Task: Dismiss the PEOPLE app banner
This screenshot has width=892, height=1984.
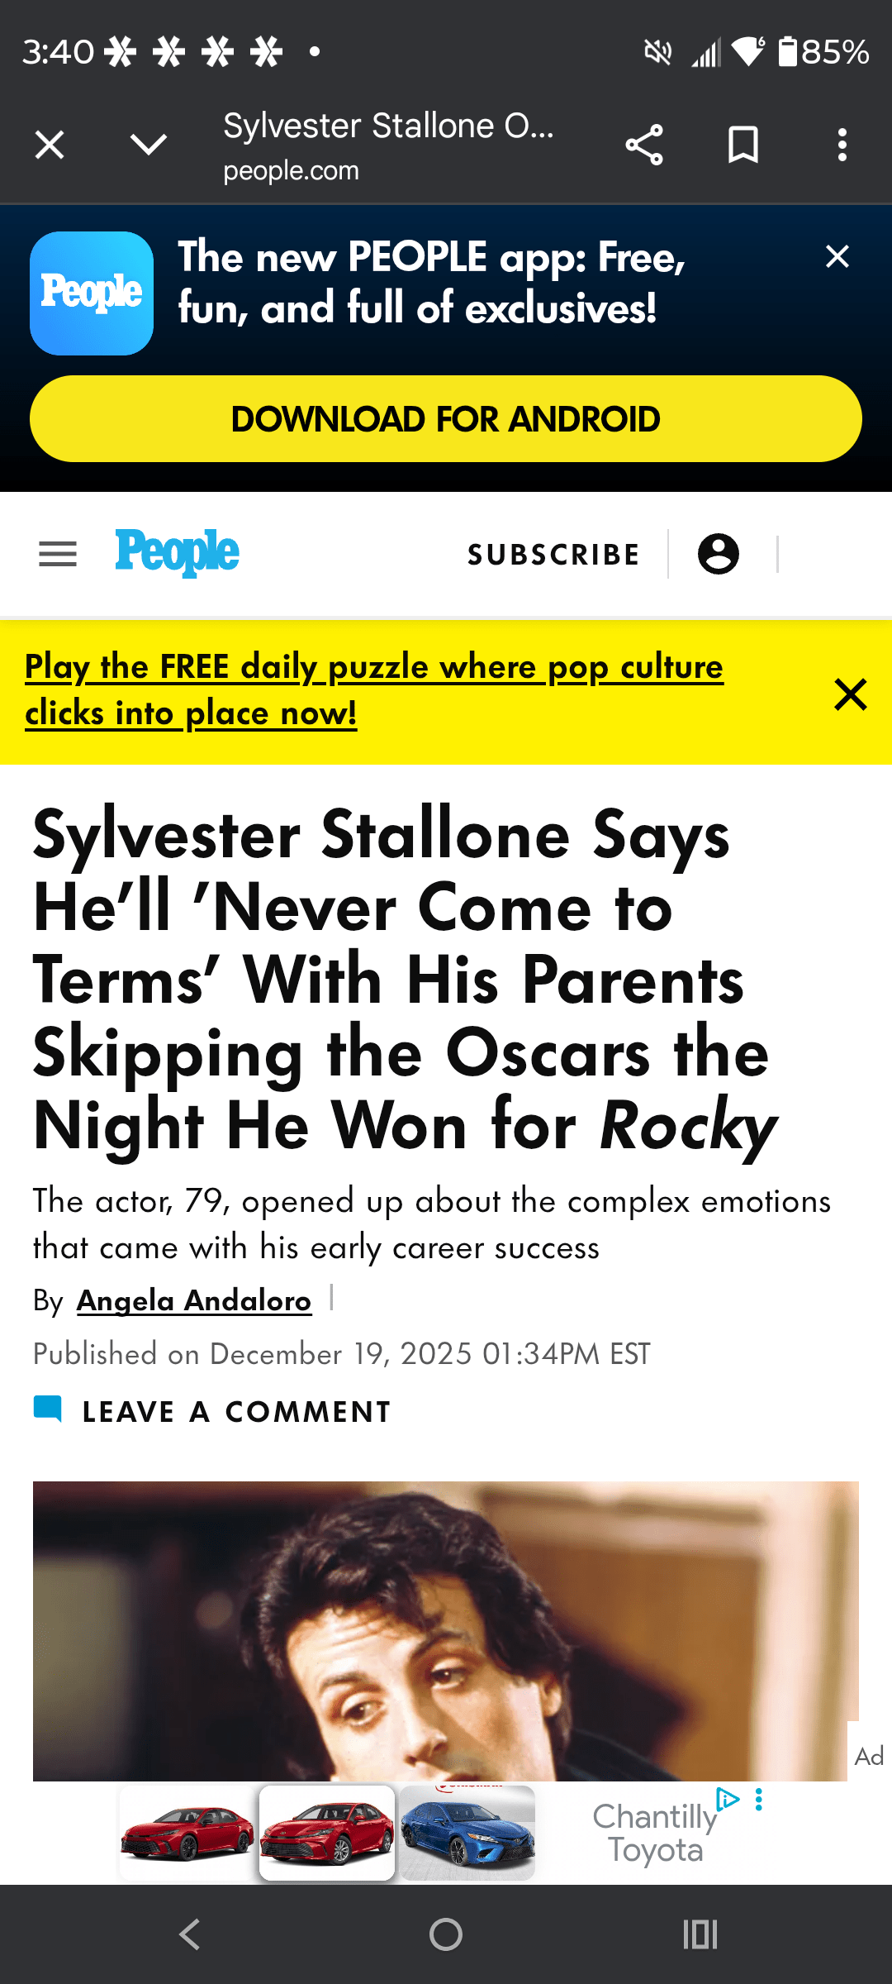Action: click(x=837, y=257)
